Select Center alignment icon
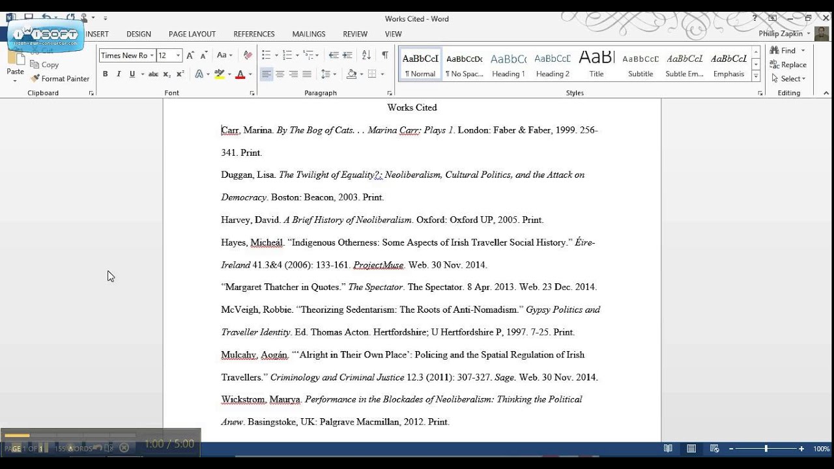The height and width of the screenshot is (469, 834). click(x=280, y=74)
